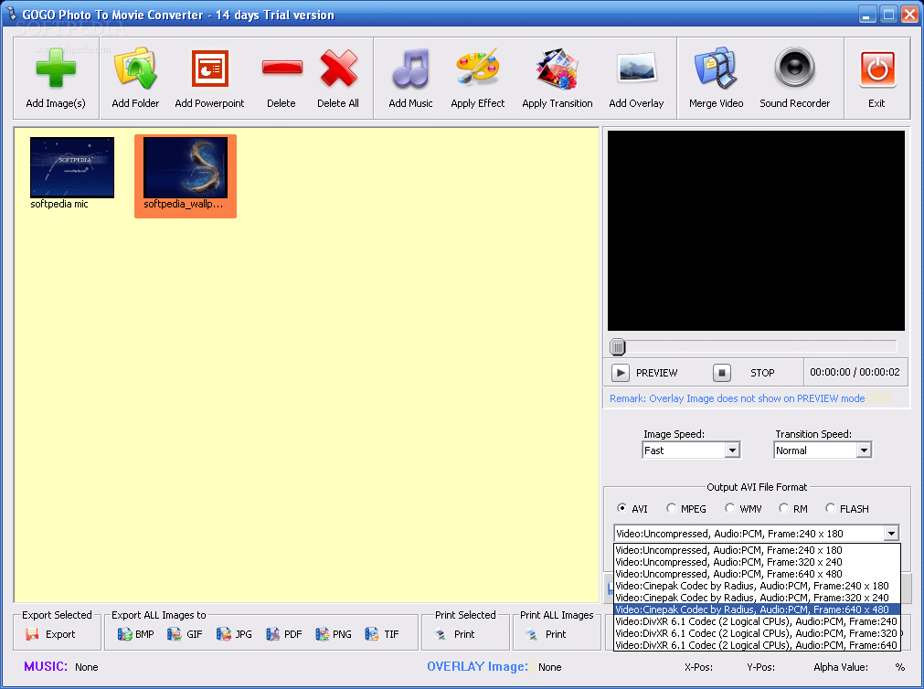Click the Exit power icon

tap(877, 69)
